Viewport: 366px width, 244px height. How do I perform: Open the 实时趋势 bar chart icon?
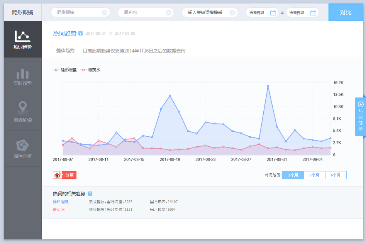pos(22,74)
